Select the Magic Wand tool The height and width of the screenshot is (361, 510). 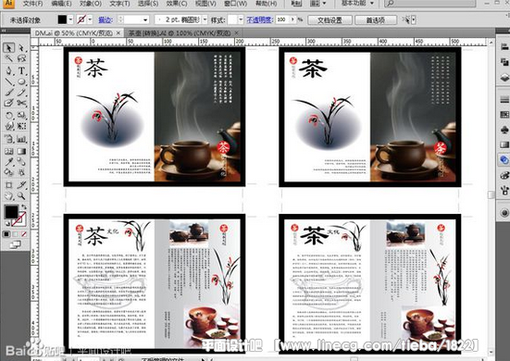click(x=8, y=58)
